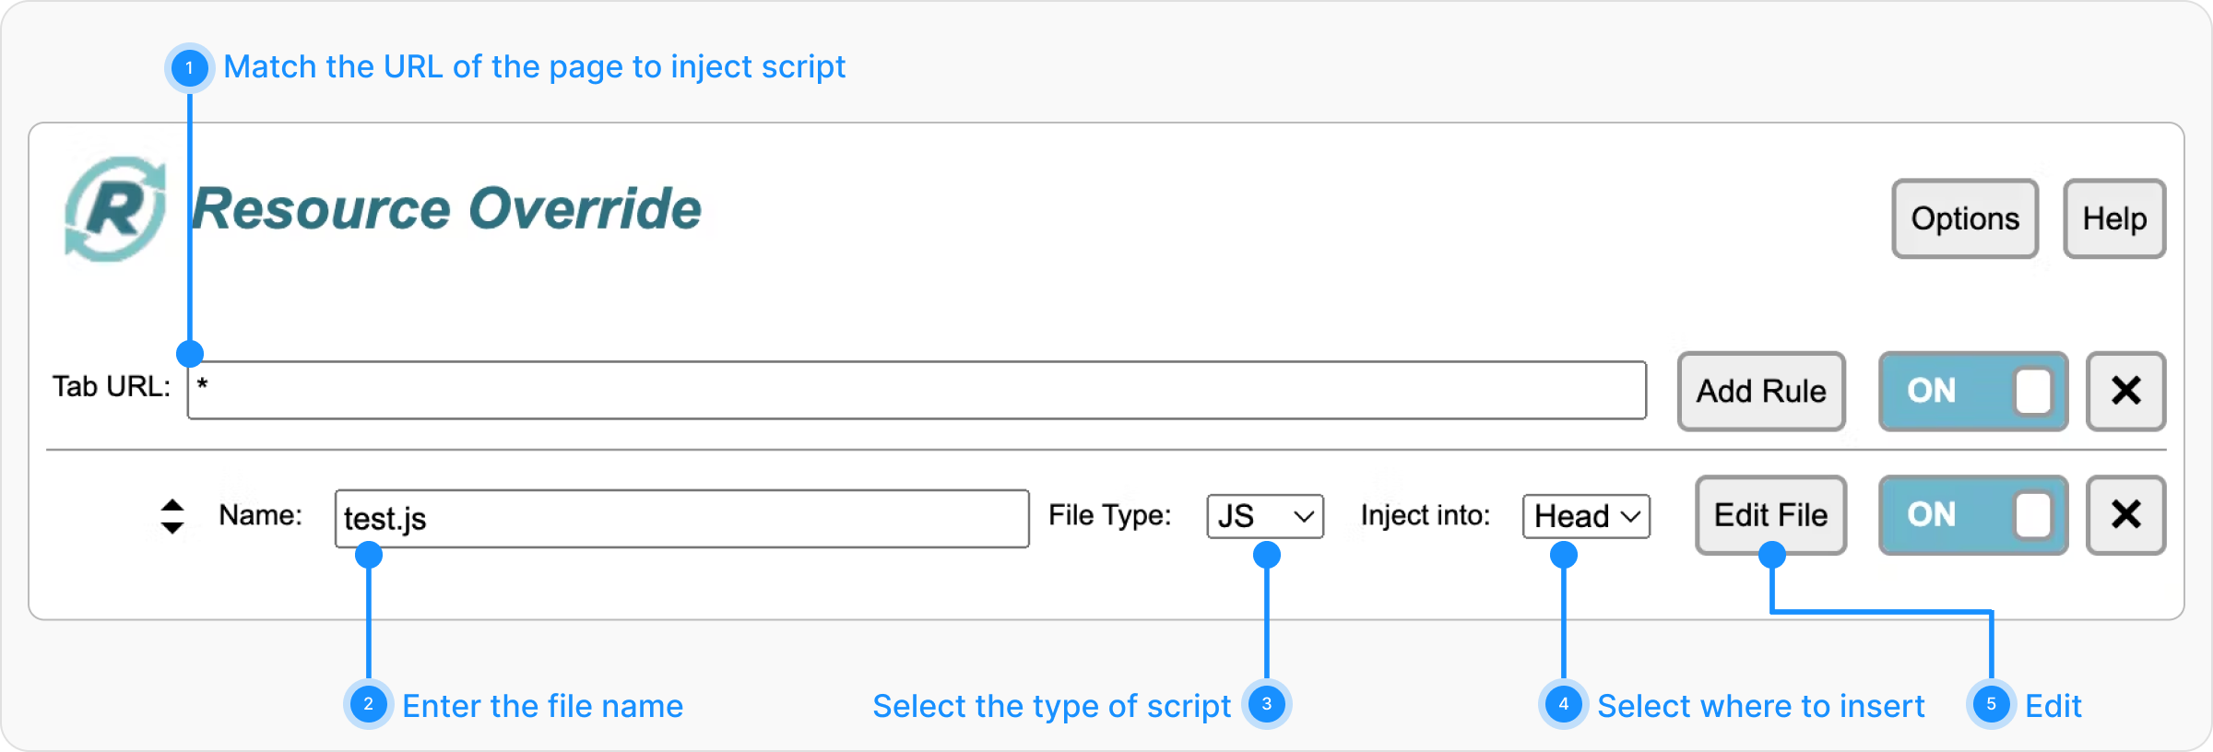Click numbered annotation marker 1

(x=189, y=67)
